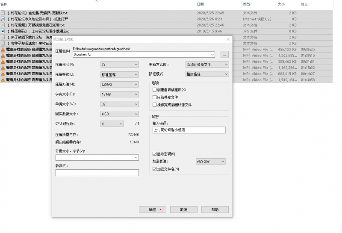Check 操作完成后删除源文件 option
The width and height of the screenshot is (342, 233).
(154, 105)
